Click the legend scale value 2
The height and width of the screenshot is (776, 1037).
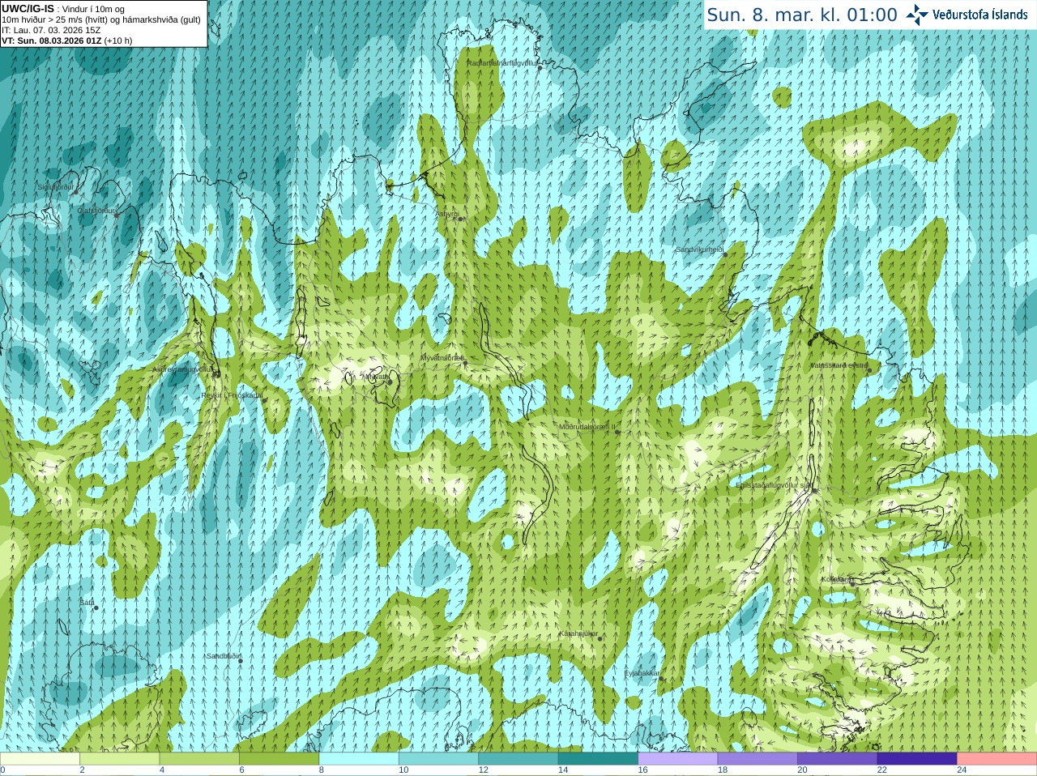(x=82, y=770)
